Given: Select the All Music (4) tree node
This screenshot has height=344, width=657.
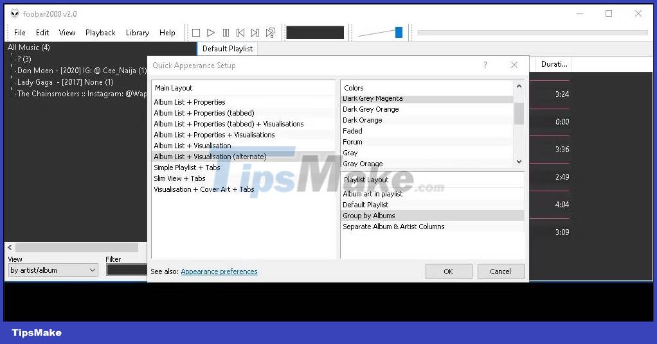Looking at the screenshot, I should pyautogui.click(x=28, y=47).
